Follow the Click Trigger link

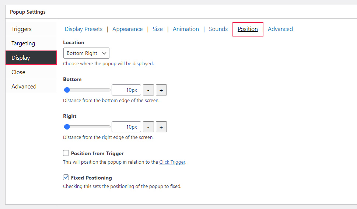click(x=172, y=162)
